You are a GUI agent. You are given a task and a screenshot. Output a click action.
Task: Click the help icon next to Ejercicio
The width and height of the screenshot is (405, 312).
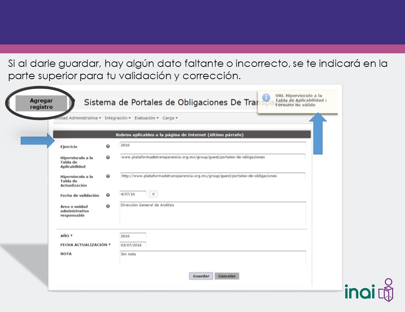pyautogui.click(x=108, y=146)
